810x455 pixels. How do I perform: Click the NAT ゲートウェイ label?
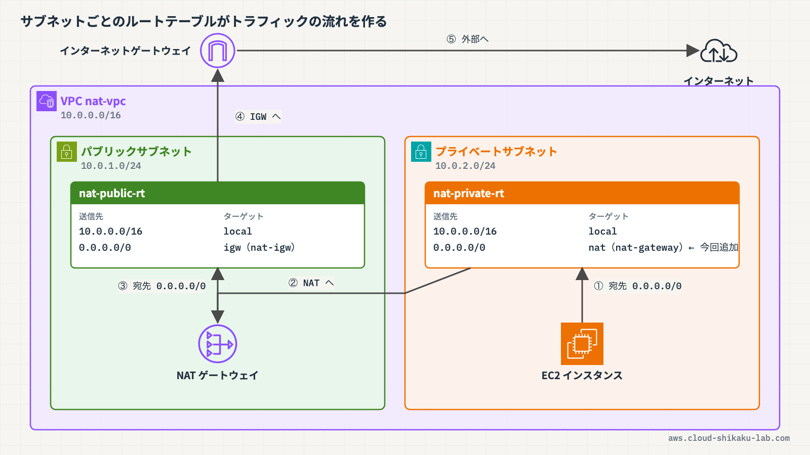click(218, 376)
